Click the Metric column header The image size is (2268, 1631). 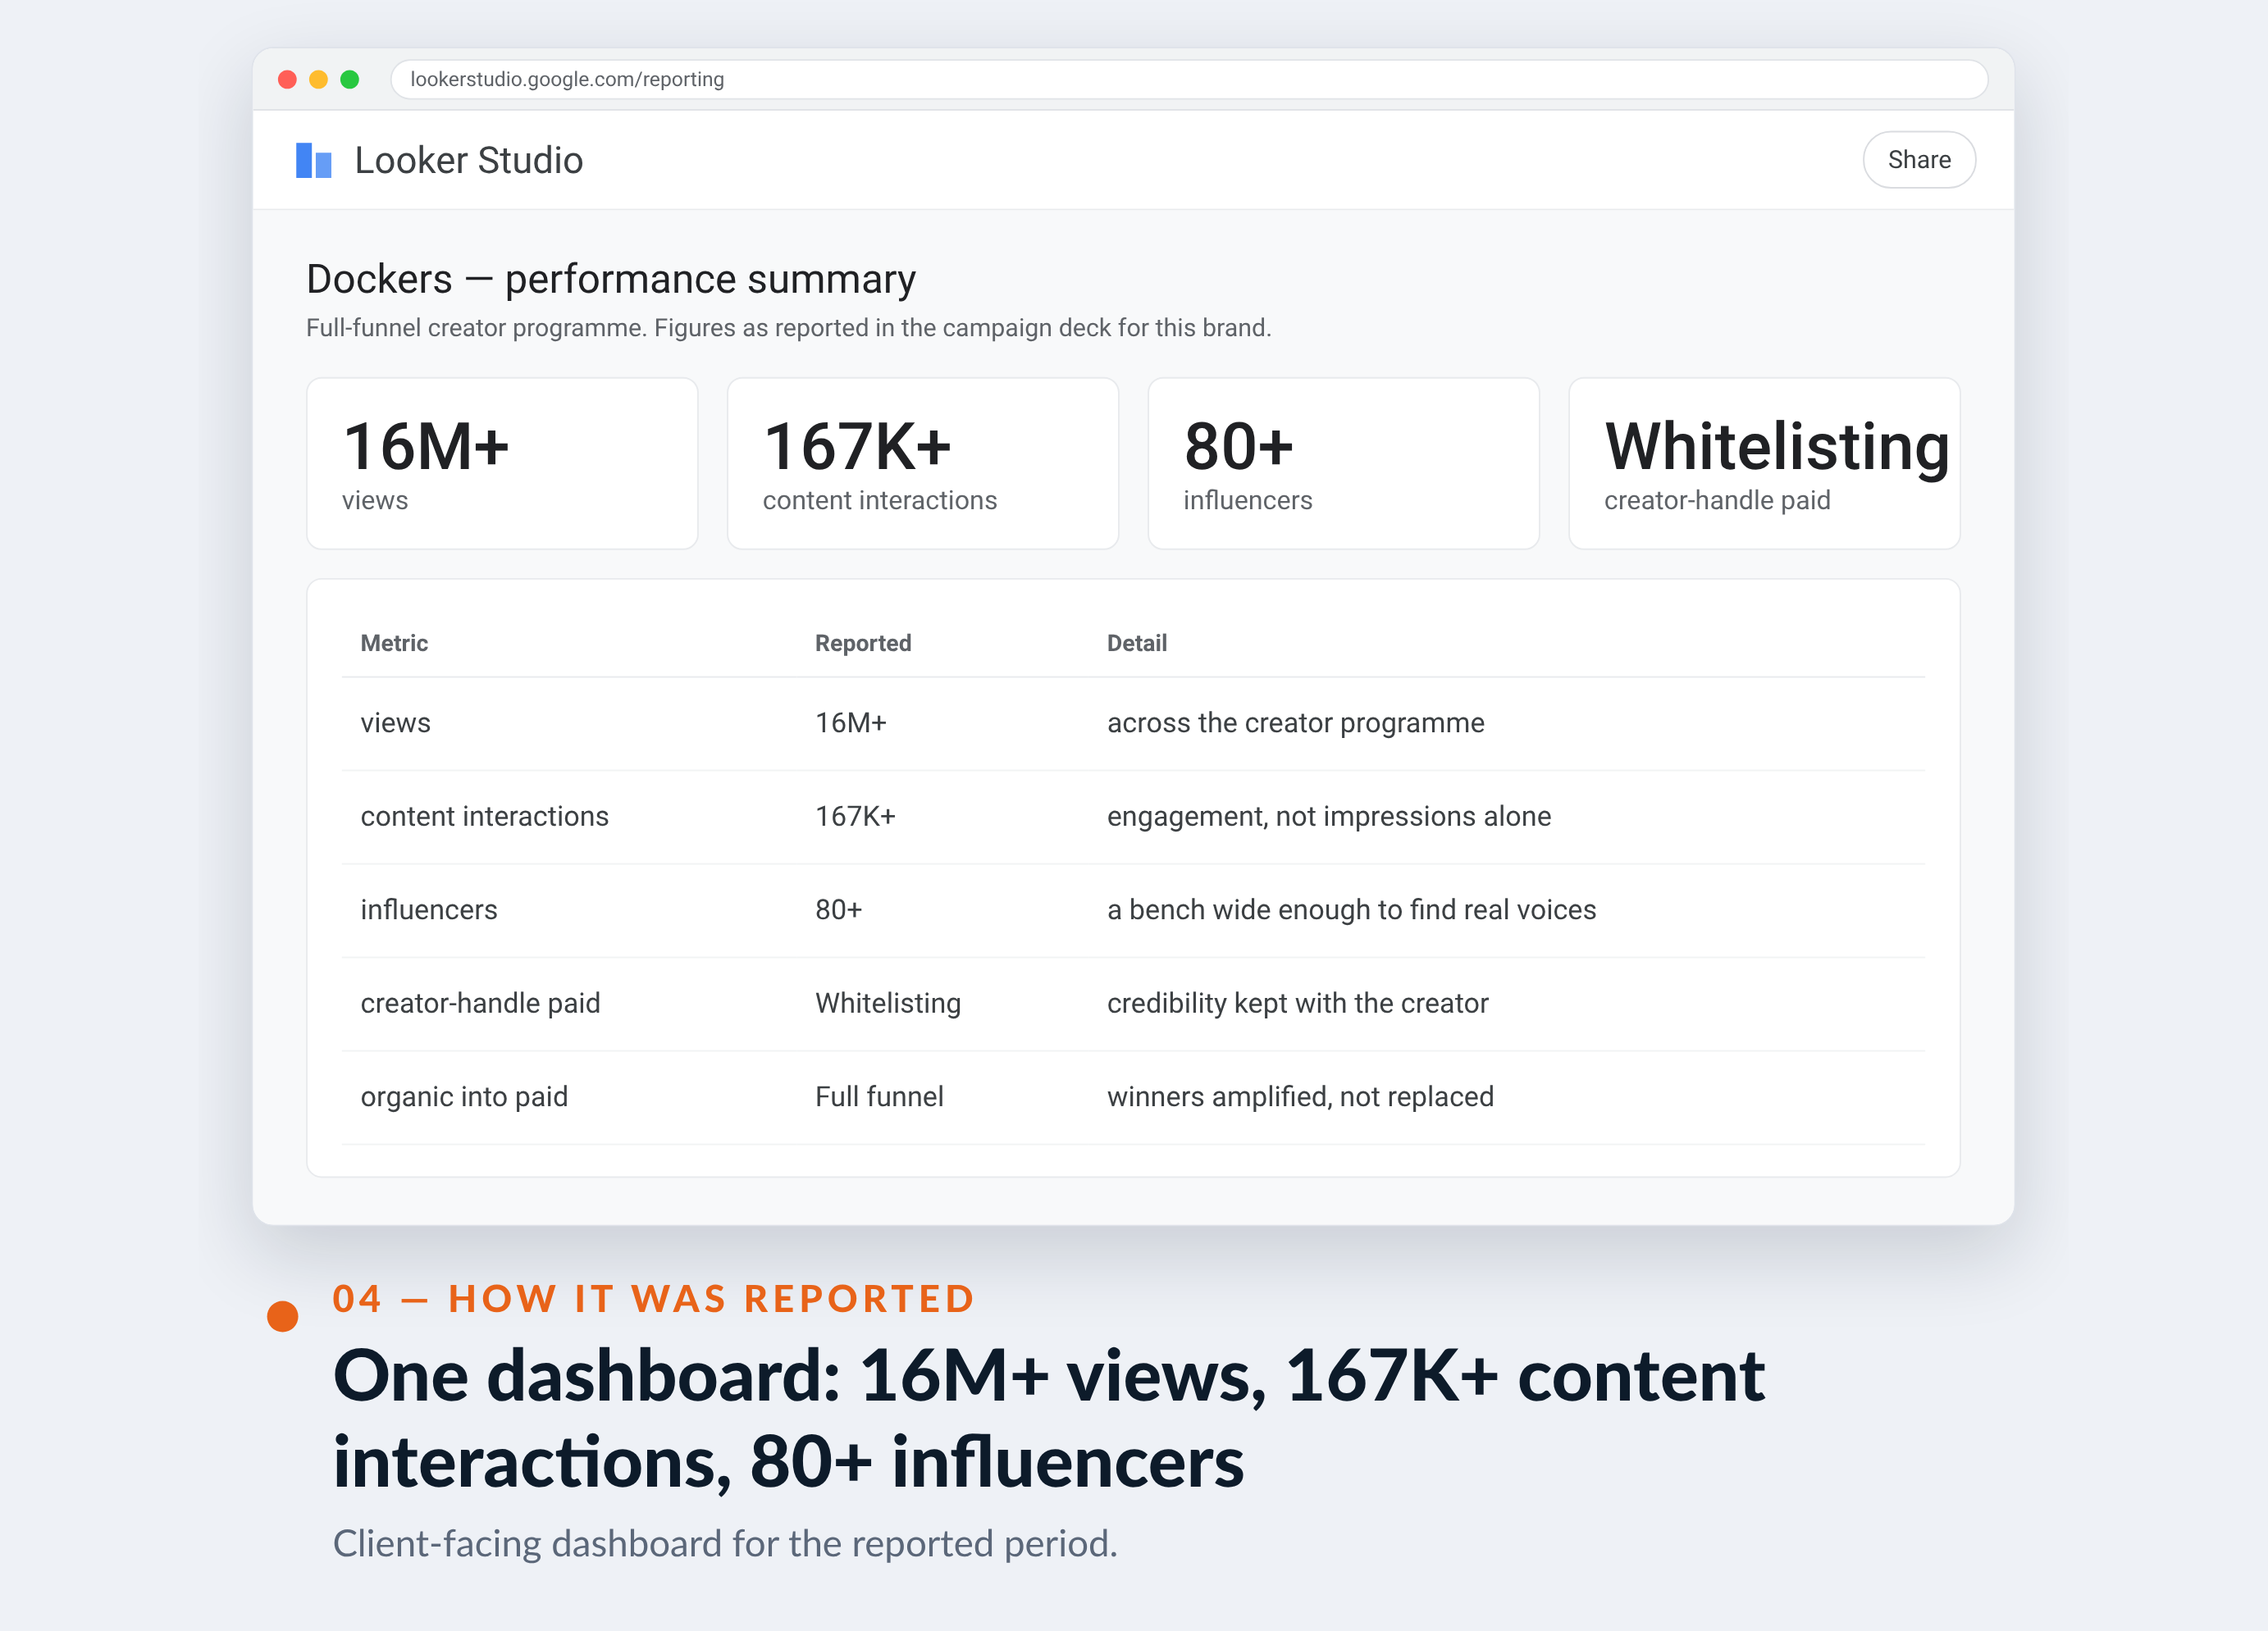click(x=394, y=643)
